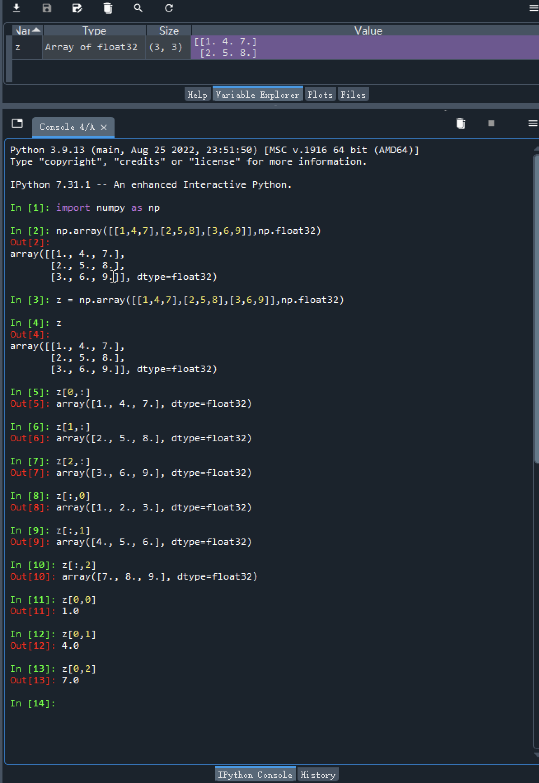Select the IPython Console tab
539x783 pixels.
[255, 775]
